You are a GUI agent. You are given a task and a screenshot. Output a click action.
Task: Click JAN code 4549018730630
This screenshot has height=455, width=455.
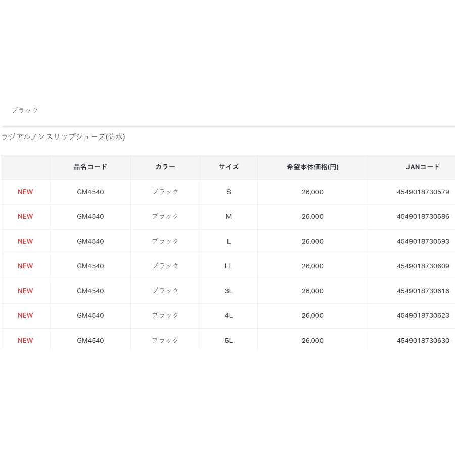pyautogui.click(x=423, y=340)
